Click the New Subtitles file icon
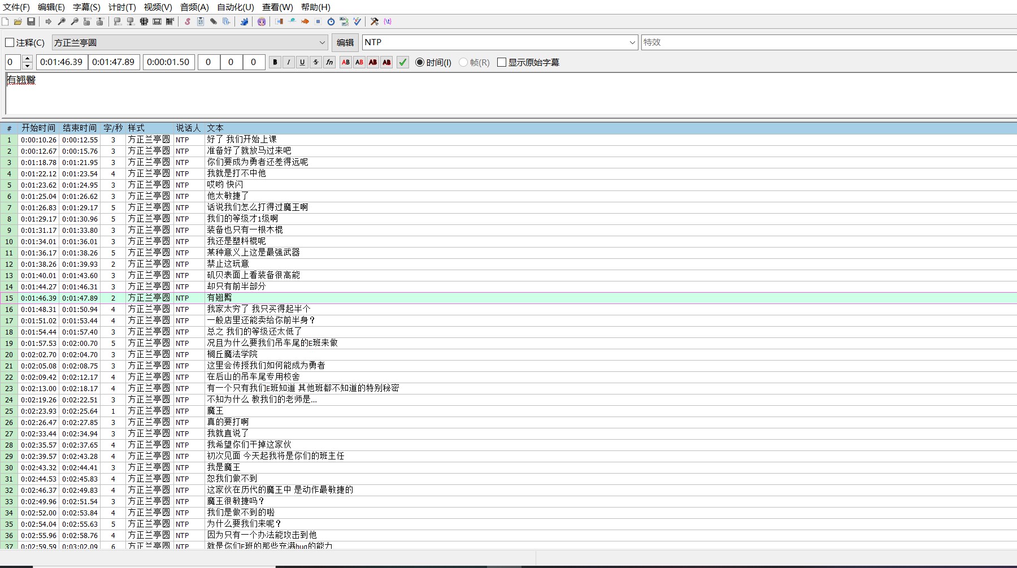1017x568 pixels. pyautogui.click(x=5, y=21)
